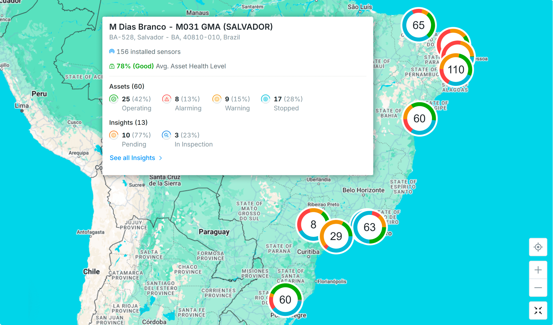
Task: Expand the chevron beside See all Insights
Action: click(x=160, y=158)
